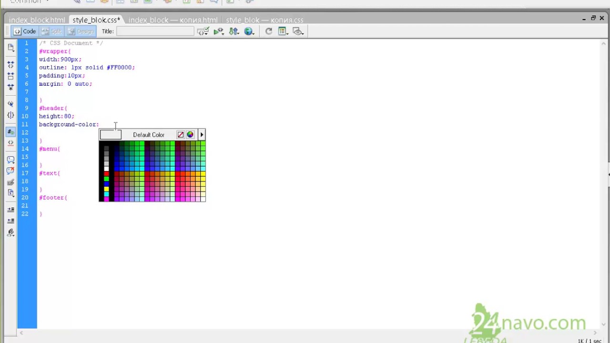Screen dimensions: 610x343
Task: Open the color palette options arrow
Action: point(202,135)
